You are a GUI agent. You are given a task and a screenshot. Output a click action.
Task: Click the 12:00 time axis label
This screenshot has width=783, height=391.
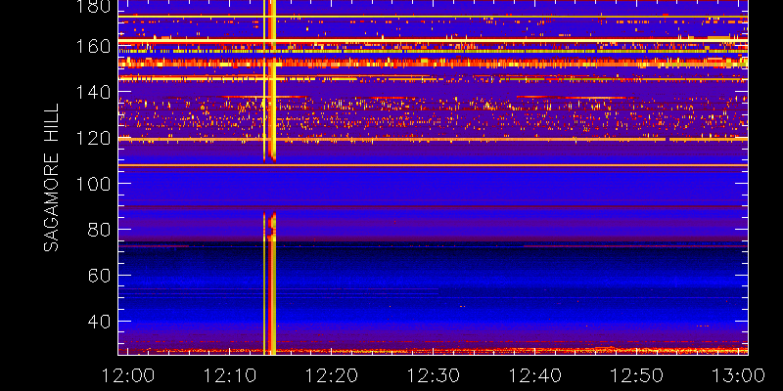pos(128,375)
